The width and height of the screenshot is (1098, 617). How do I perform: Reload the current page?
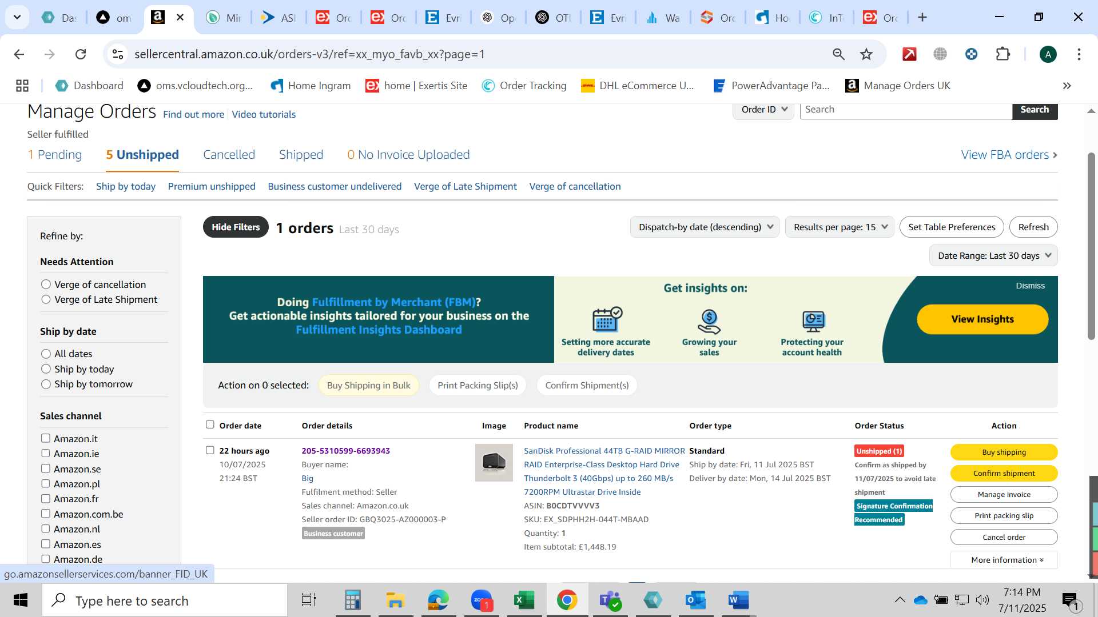[x=81, y=54]
